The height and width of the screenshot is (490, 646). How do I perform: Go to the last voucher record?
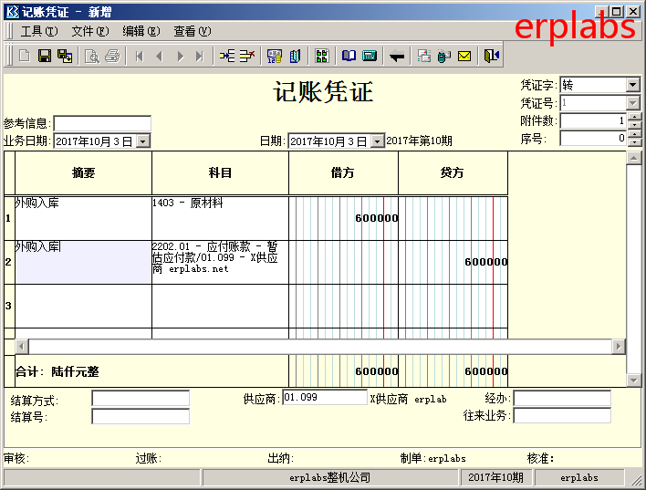coord(200,56)
